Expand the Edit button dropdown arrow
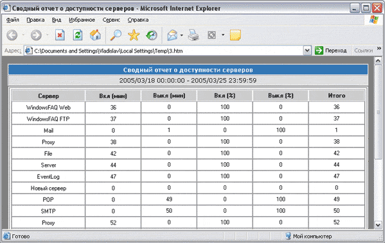Image resolution: width=385 pixels, height=243 pixels. pos(223,35)
